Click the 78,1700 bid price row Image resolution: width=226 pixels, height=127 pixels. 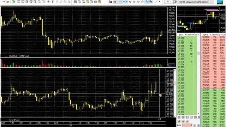213,119
